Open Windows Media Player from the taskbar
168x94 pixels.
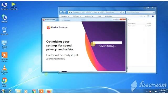point(26,91)
